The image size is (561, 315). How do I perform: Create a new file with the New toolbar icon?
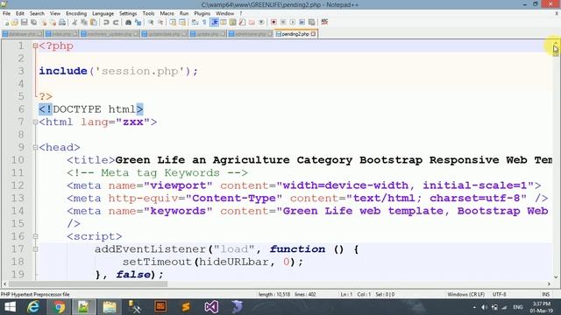[x=7, y=22]
